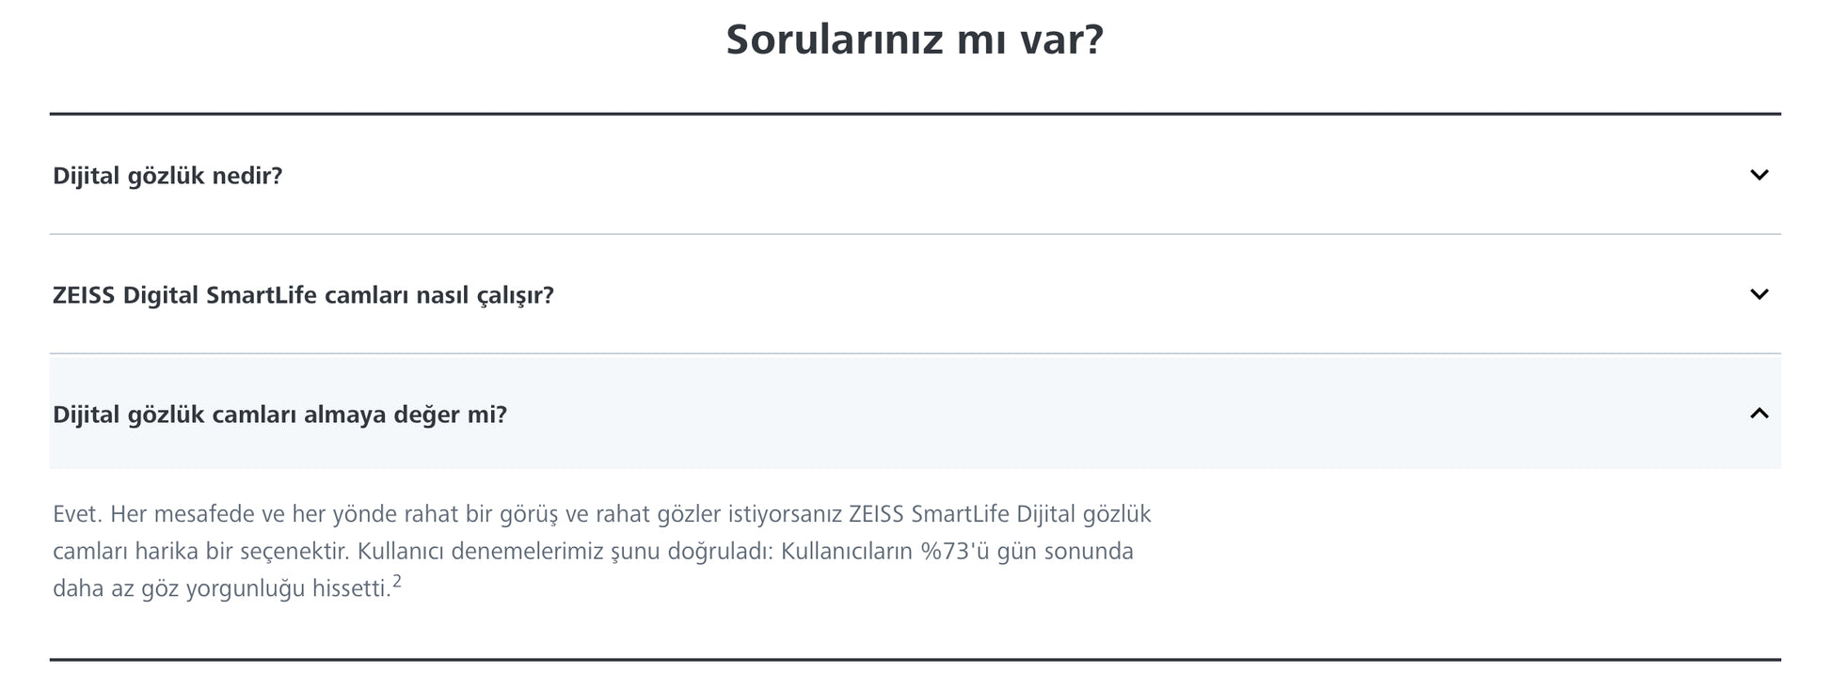Image resolution: width=1831 pixels, height=673 pixels.
Task: Click the "Dijital gözlük camları almaya değer mi?" title
Action: point(279,415)
